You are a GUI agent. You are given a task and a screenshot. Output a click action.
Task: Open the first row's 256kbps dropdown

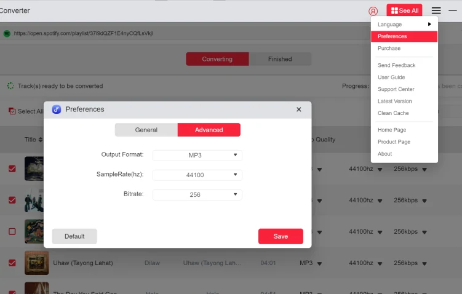(424, 169)
